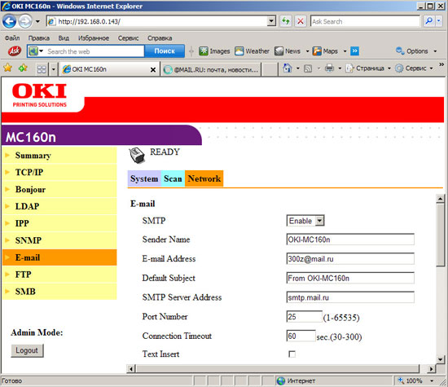The height and width of the screenshot is (387, 448).
Task: Go forward with the Forward arrow button
Action: (25, 21)
